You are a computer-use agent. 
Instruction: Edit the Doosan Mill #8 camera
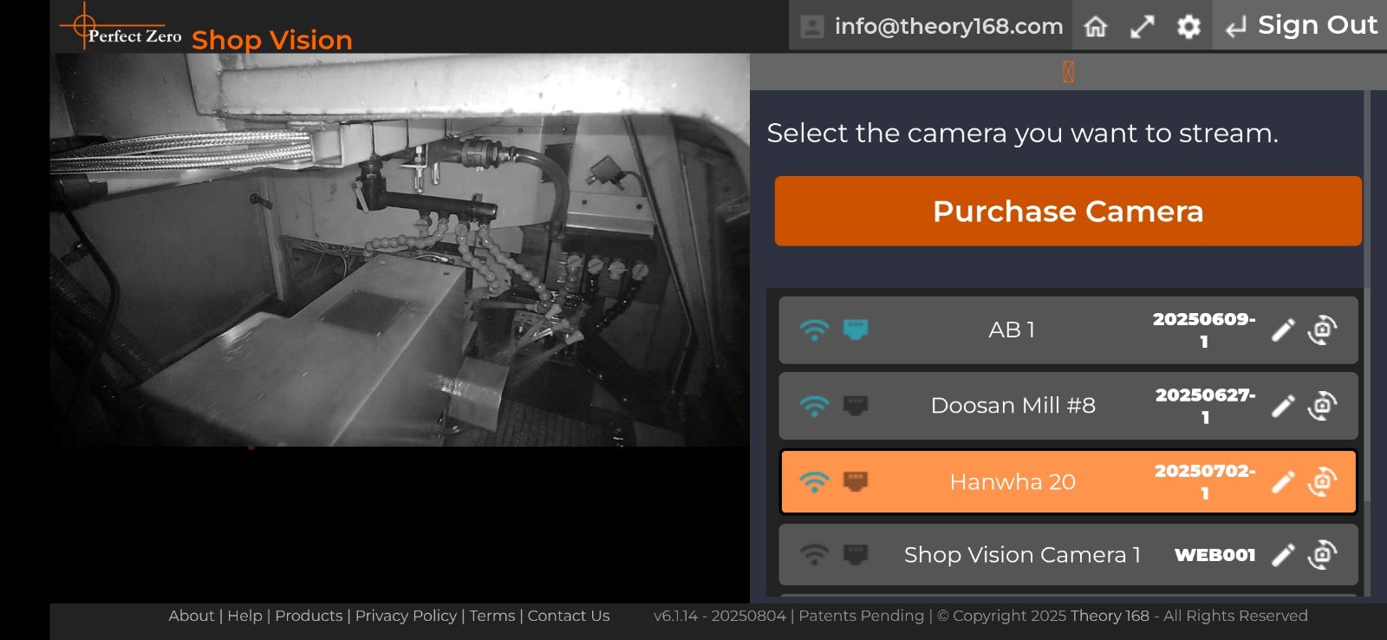(x=1283, y=406)
